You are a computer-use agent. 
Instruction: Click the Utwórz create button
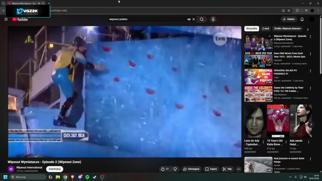[x=289, y=19]
